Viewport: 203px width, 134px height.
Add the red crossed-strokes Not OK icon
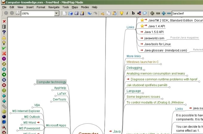point(4,53)
